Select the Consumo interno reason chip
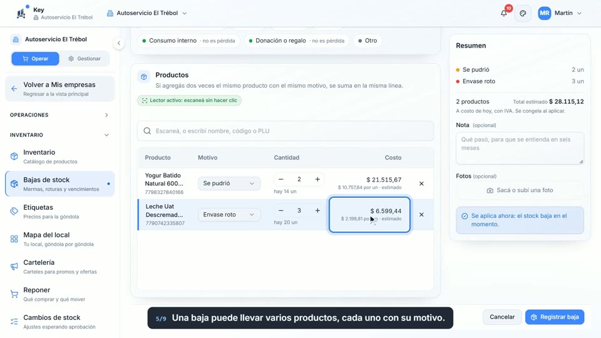This screenshot has height=338, width=601. coord(188,41)
